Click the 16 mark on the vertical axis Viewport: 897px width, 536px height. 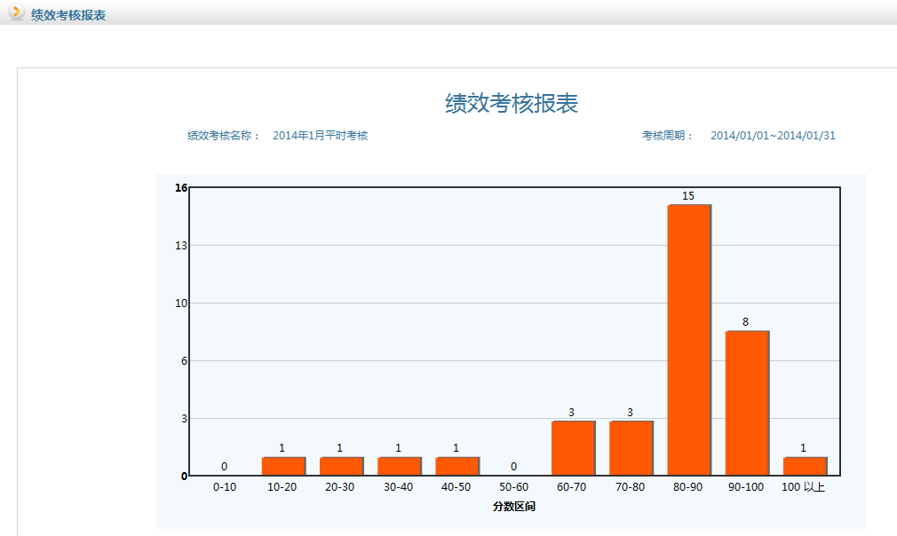point(181,185)
